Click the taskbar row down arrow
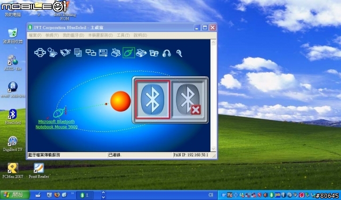This screenshot has height=200, width=341. click(x=103, y=197)
